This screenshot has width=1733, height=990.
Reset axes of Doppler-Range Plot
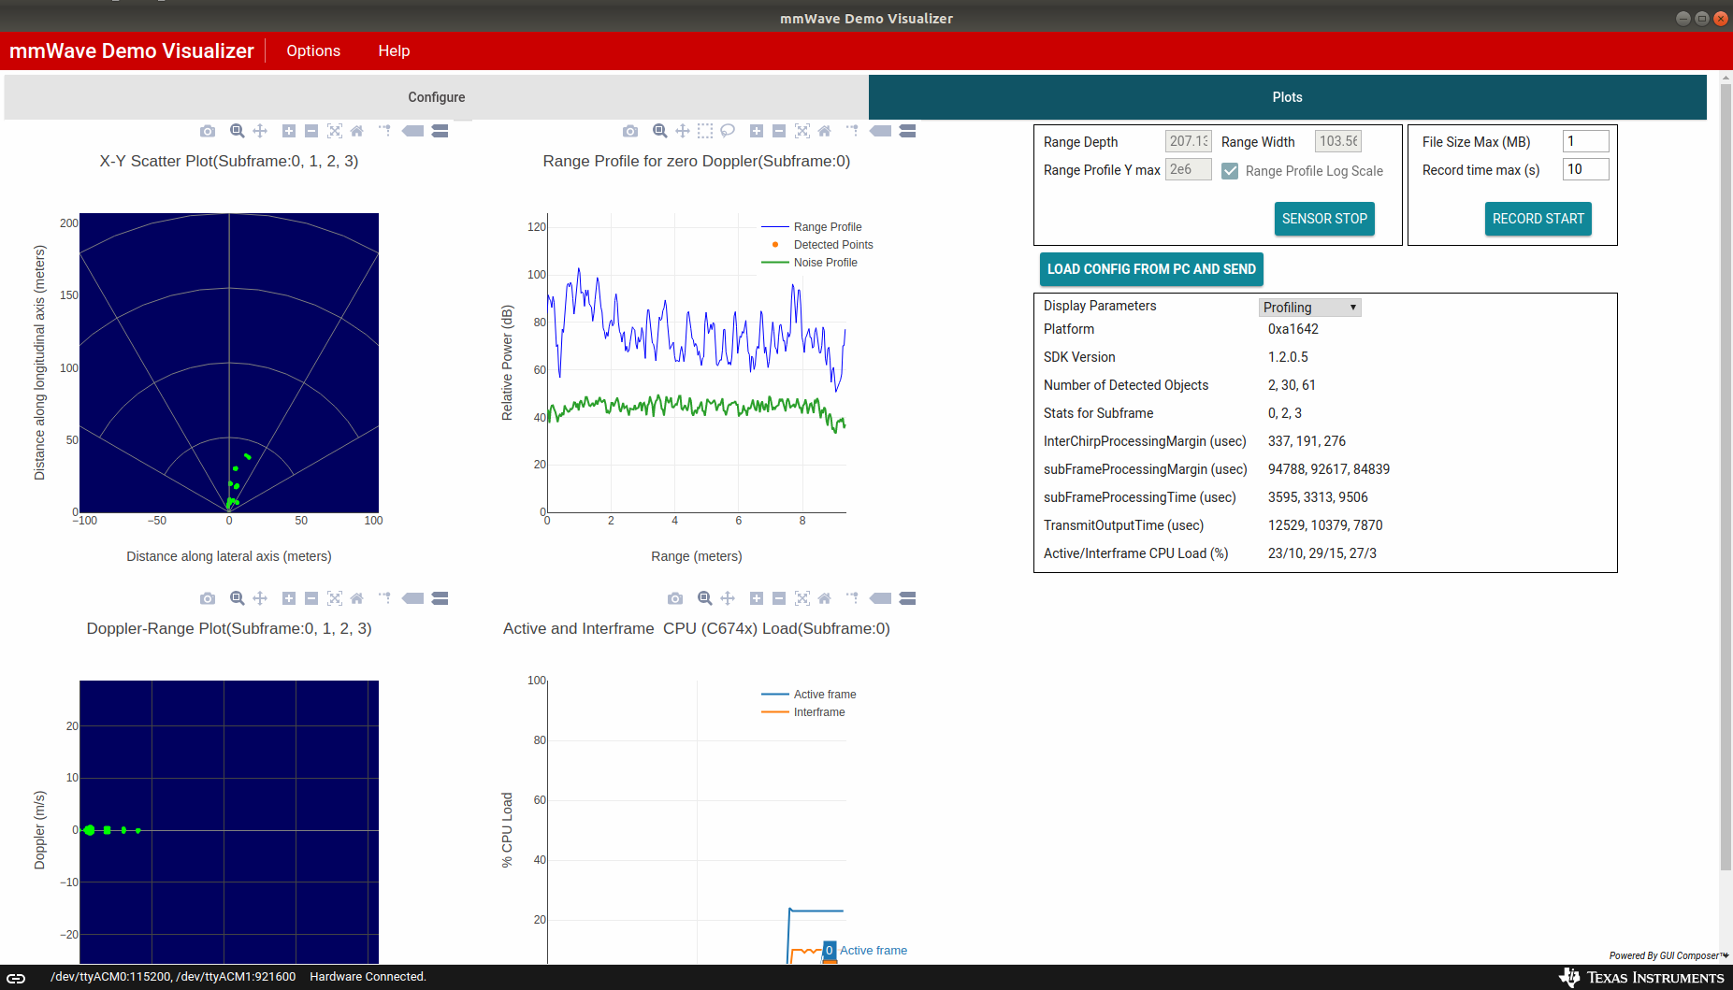pyautogui.click(x=356, y=598)
